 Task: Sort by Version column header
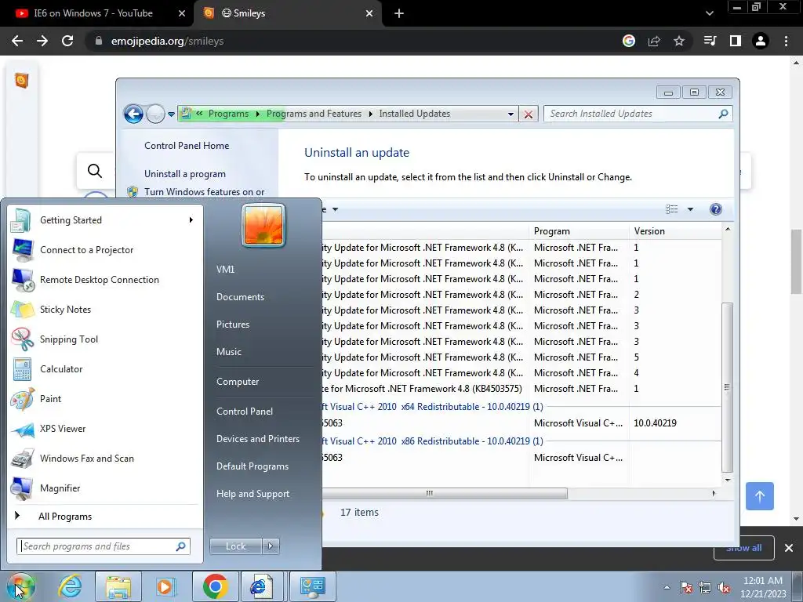[675, 231]
